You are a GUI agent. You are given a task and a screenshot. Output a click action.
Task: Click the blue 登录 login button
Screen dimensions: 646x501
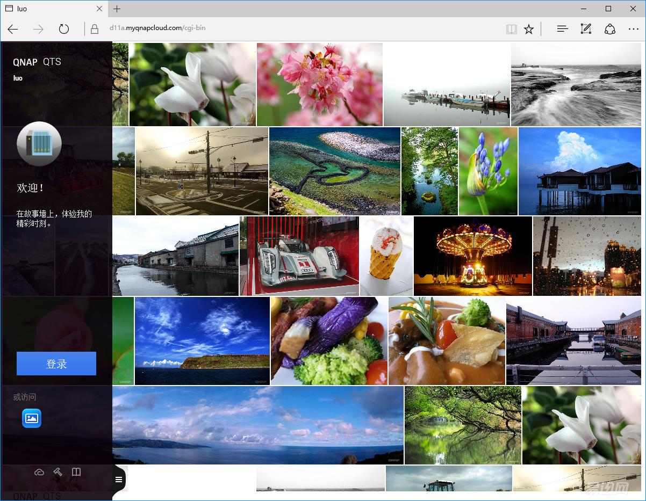click(56, 364)
